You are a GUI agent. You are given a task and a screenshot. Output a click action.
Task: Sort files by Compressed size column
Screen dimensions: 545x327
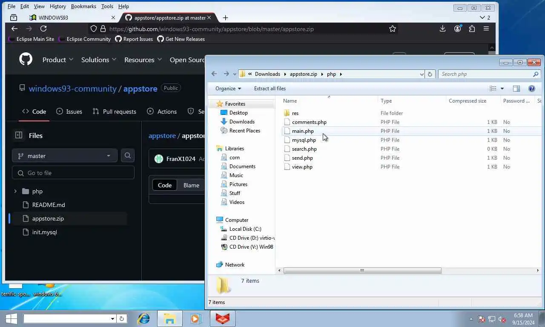[x=468, y=101]
